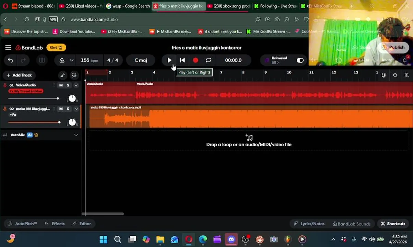Switch to the wasp Google Search tab
Image resolution: width=413 pixels, height=247 pixels.
pos(128,6)
